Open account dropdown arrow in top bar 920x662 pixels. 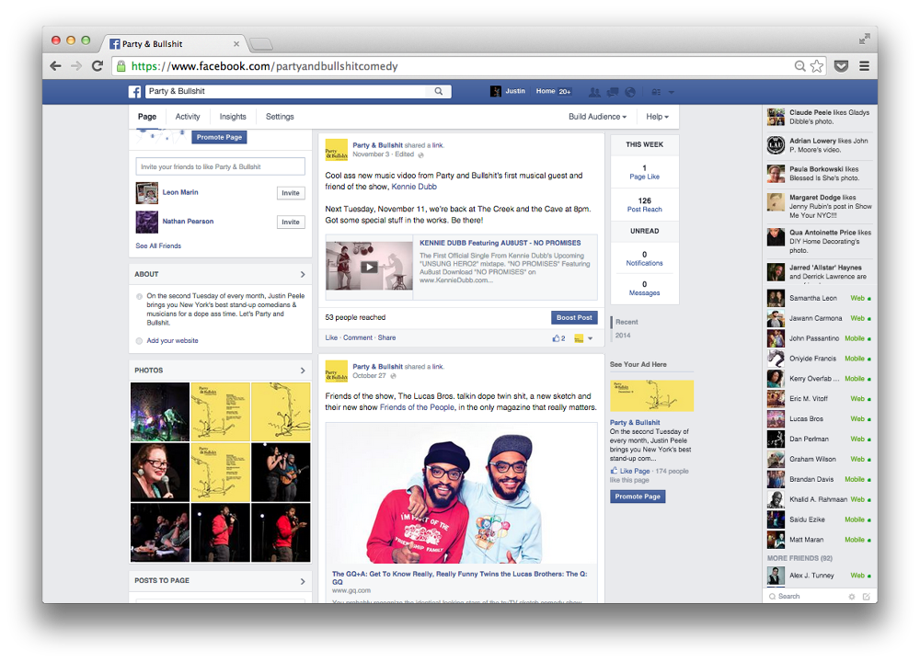(672, 92)
